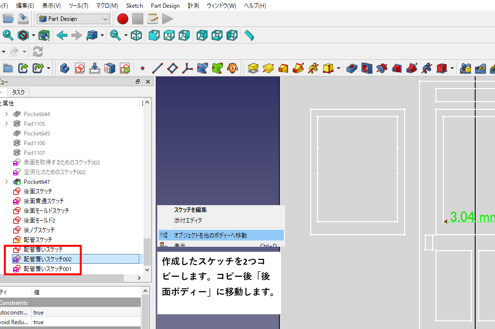The image size is (495, 329).
Task: Click the Create Line datum icon
Action: coord(158,68)
